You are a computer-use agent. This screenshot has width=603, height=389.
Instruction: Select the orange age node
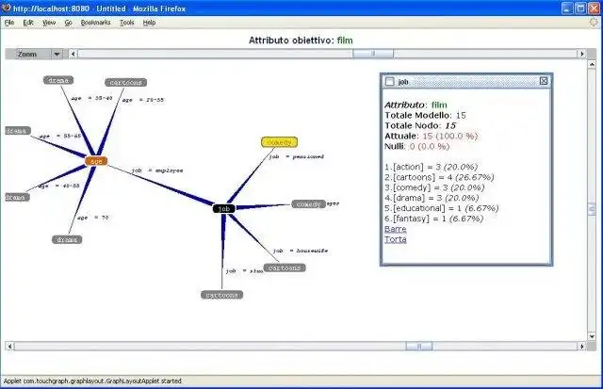96,161
